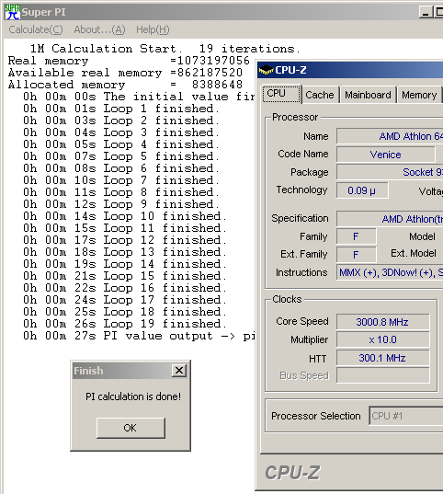Close the Finish dialog with the X button
This screenshot has width=443, height=494.
click(x=179, y=371)
